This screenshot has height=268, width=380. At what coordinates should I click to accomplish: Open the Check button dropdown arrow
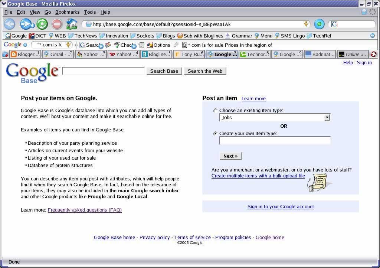[134, 46]
